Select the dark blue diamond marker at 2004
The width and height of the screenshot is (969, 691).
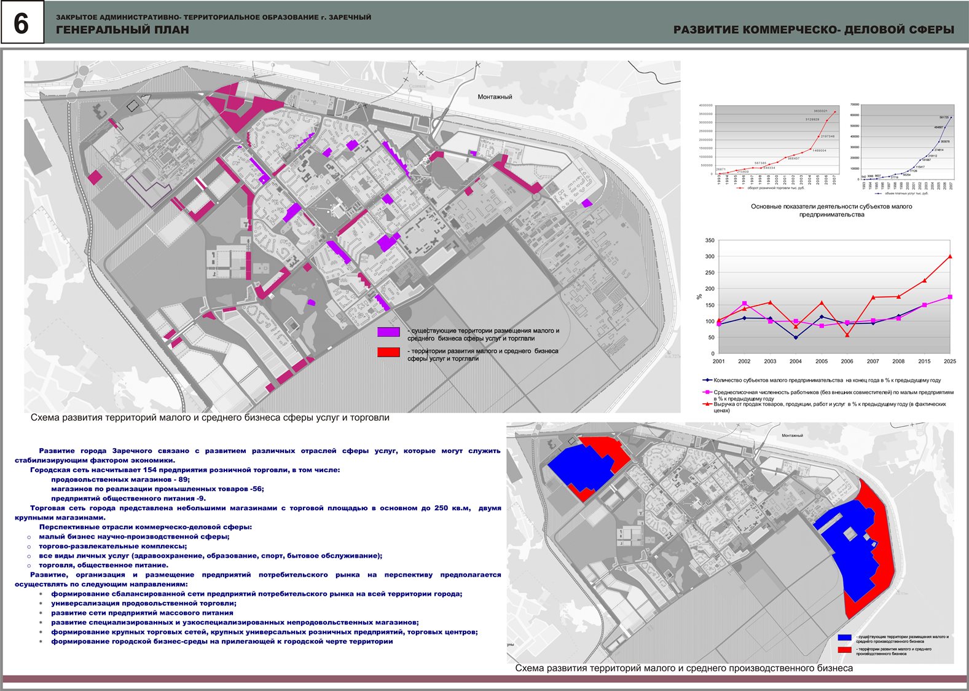(x=796, y=338)
